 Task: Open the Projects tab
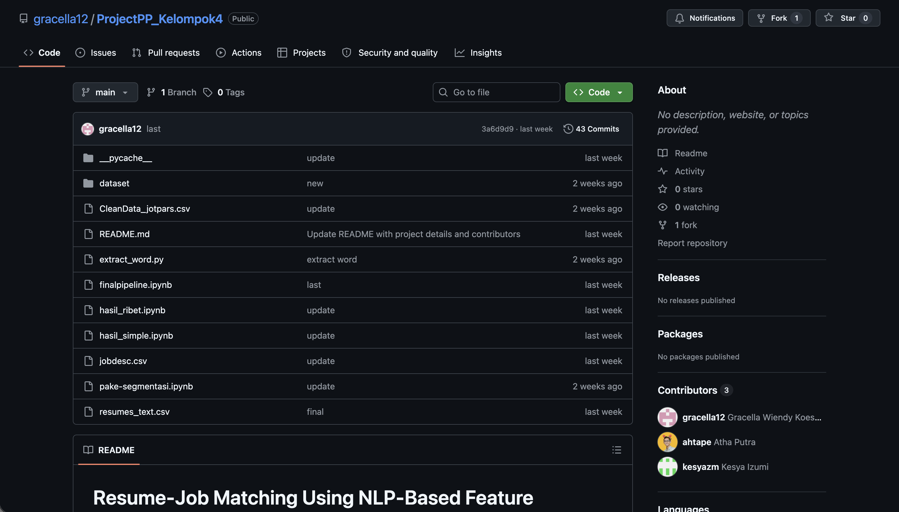[x=301, y=53]
